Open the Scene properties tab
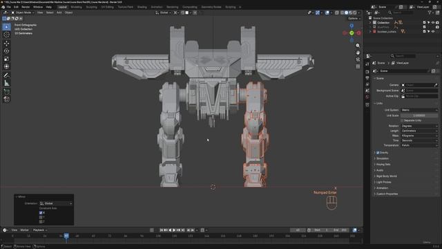 [367, 91]
